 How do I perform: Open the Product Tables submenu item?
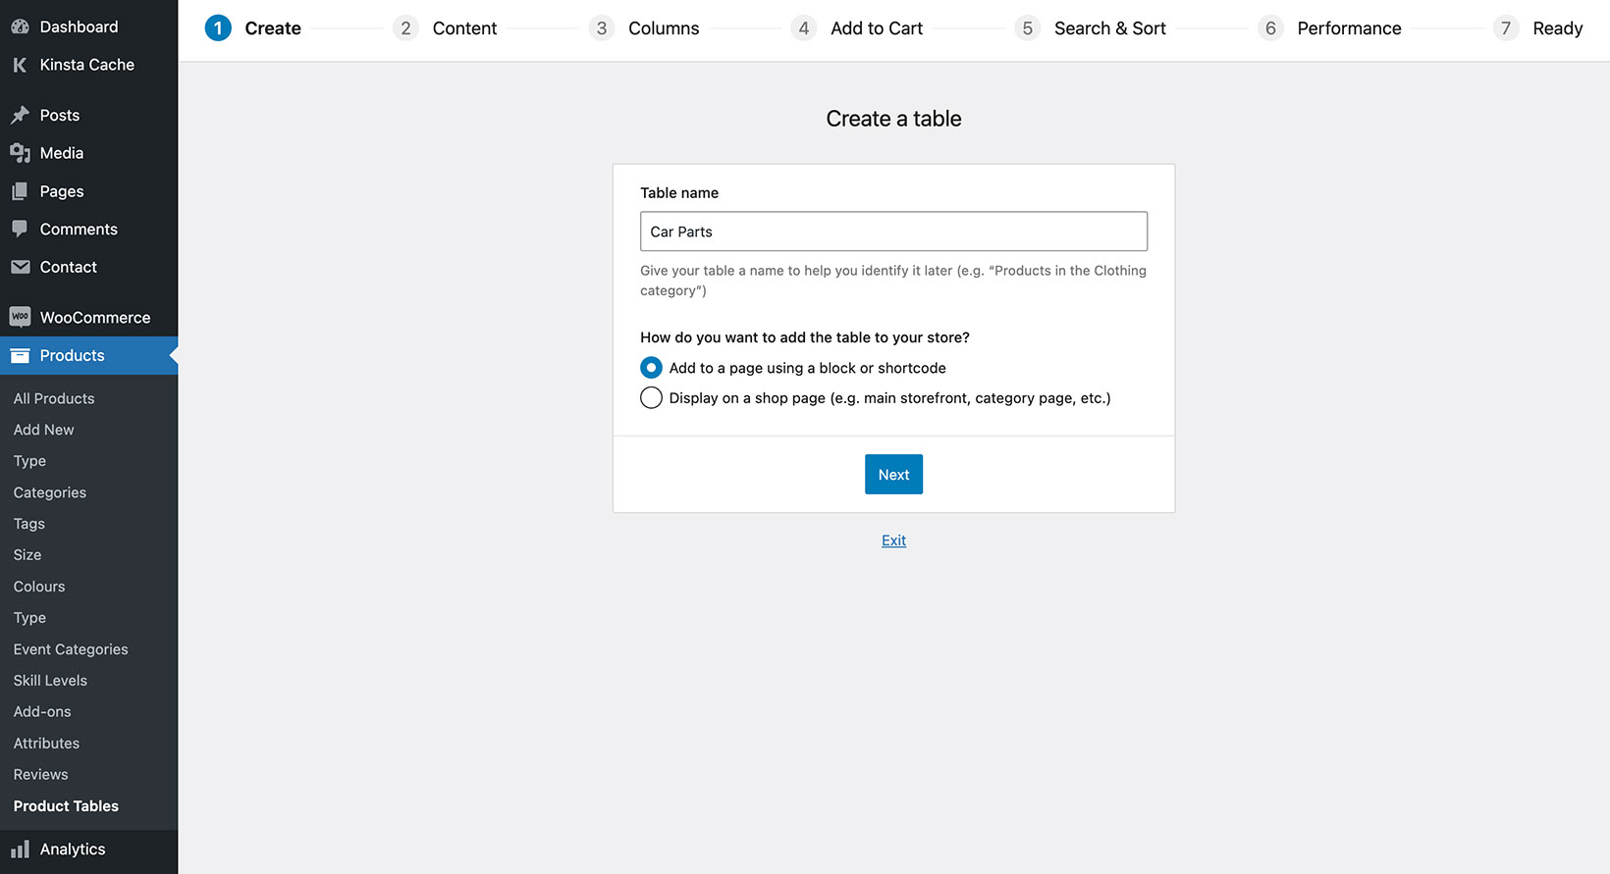(x=66, y=806)
